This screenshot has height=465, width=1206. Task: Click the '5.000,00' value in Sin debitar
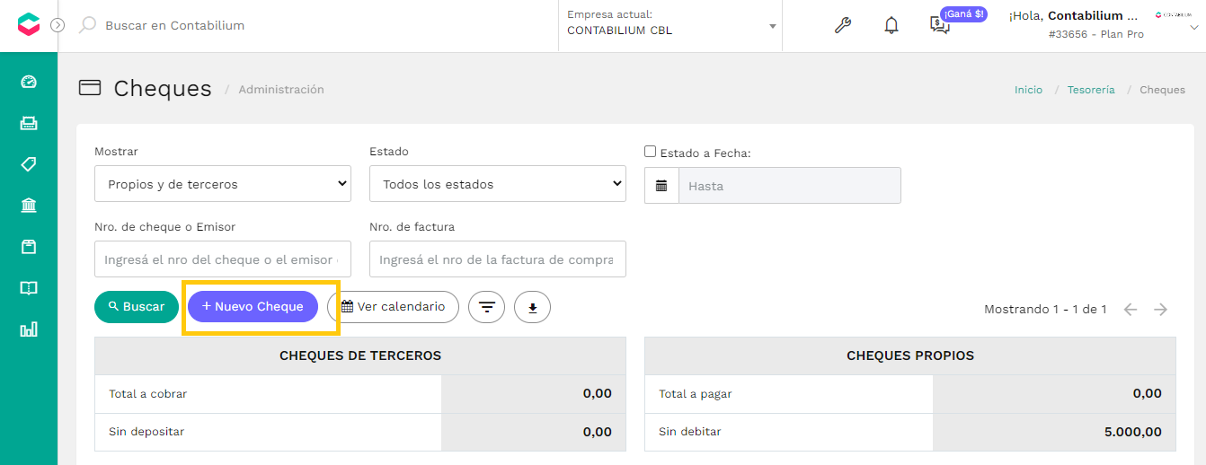click(x=1133, y=432)
